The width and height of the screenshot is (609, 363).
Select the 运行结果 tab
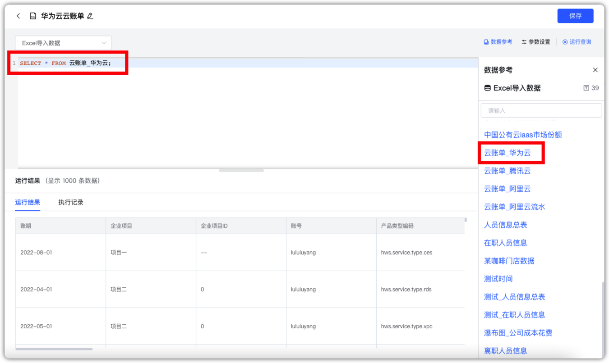coord(28,202)
